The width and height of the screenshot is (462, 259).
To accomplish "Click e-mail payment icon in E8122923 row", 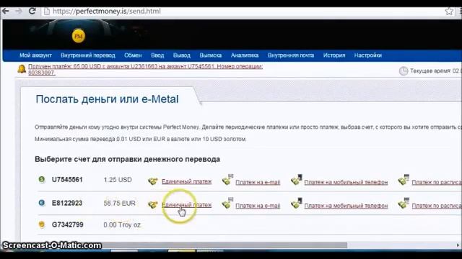I will [227, 203].
